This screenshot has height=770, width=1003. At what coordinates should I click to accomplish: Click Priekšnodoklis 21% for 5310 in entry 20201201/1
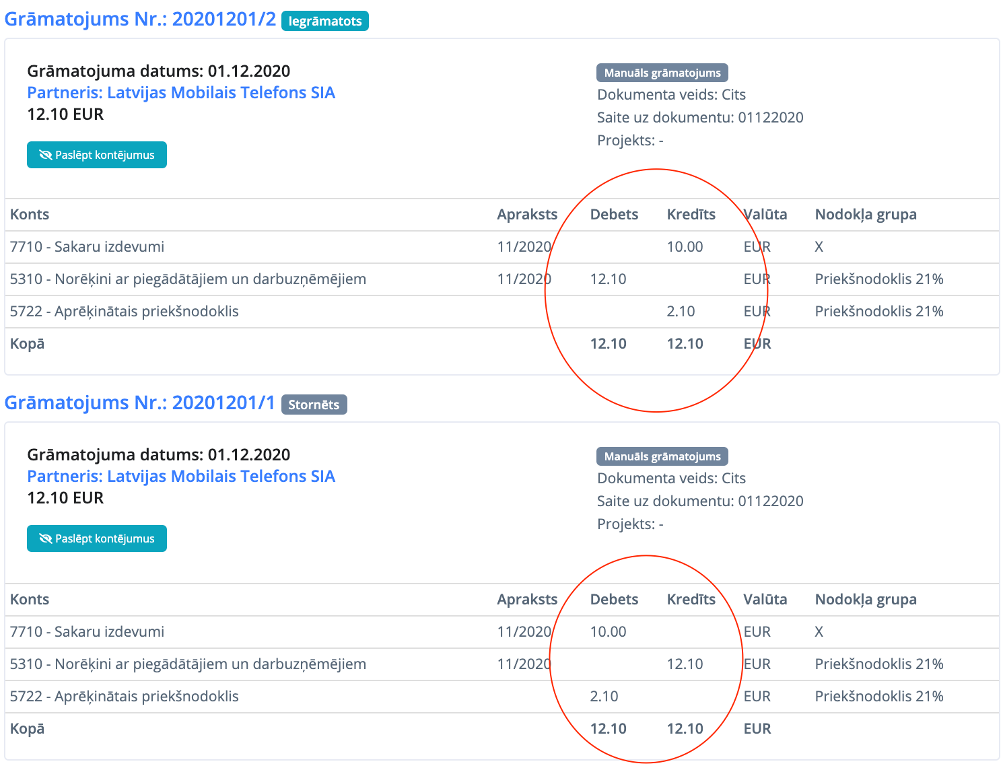pos(879,664)
